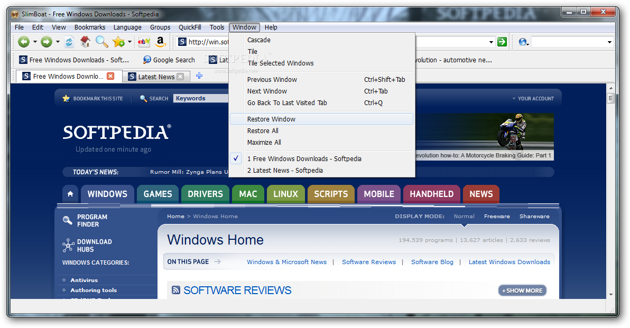This screenshot has width=630, height=328.
Task: Go back with the green Back arrow
Action: tap(24, 42)
